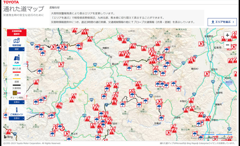The height and width of the screenshot is (146, 240).
Task: Click the 木曽町 town label
Action: click(177, 117)
